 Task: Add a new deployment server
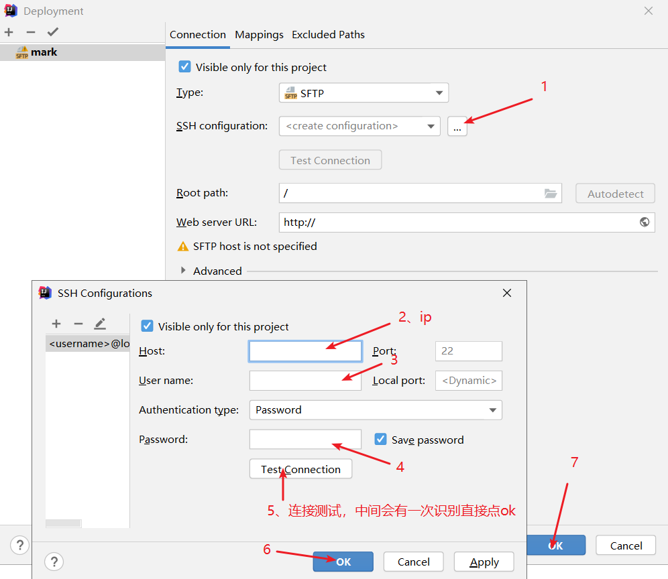click(9, 31)
